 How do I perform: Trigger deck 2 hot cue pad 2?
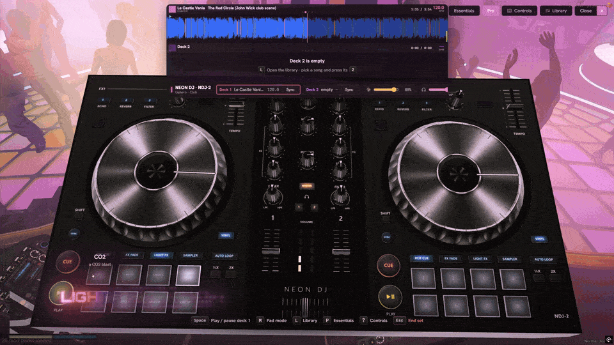(x=453, y=279)
